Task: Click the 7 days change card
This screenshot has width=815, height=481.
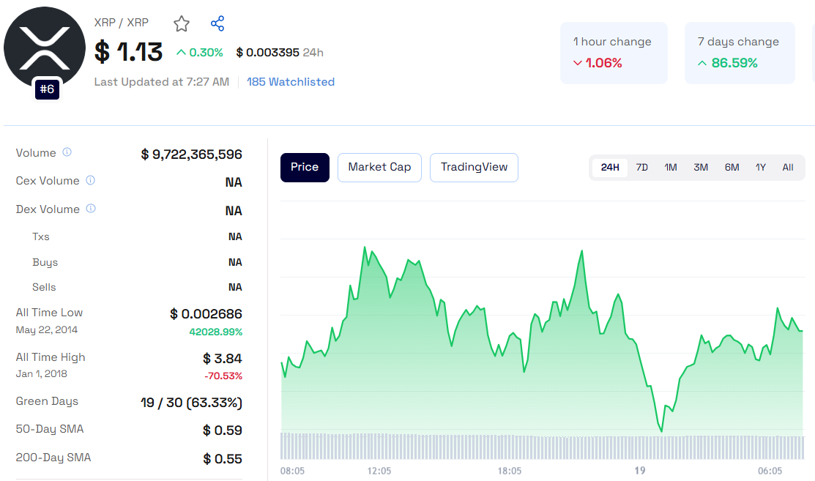Action: [x=740, y=53]
